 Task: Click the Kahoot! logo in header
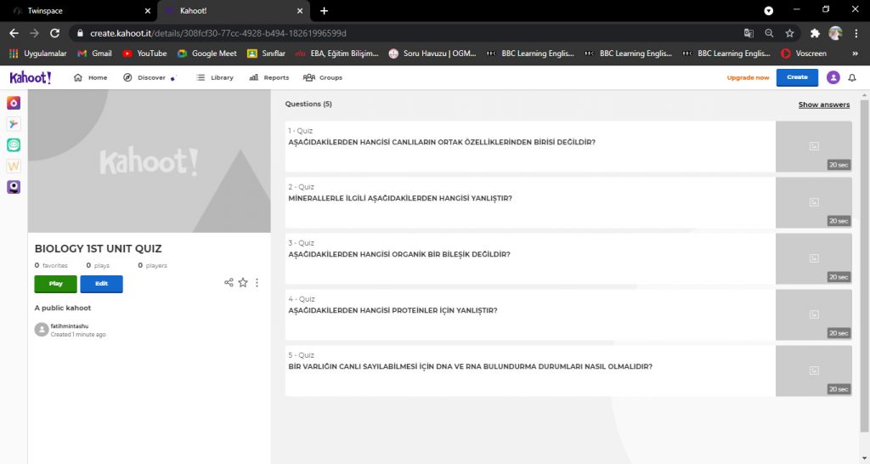[31, 77]
